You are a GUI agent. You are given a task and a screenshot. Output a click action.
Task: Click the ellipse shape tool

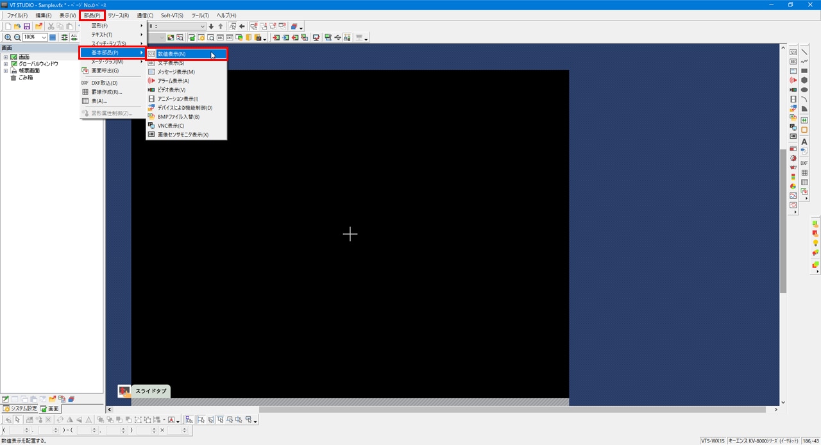click(804, 90)
